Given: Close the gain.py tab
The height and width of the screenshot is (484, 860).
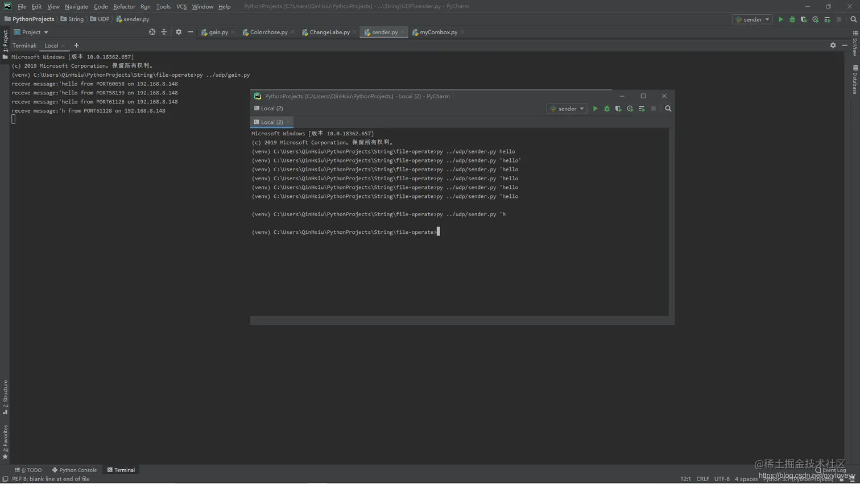Looking at the screenshot, I should [x=233, y=32].
